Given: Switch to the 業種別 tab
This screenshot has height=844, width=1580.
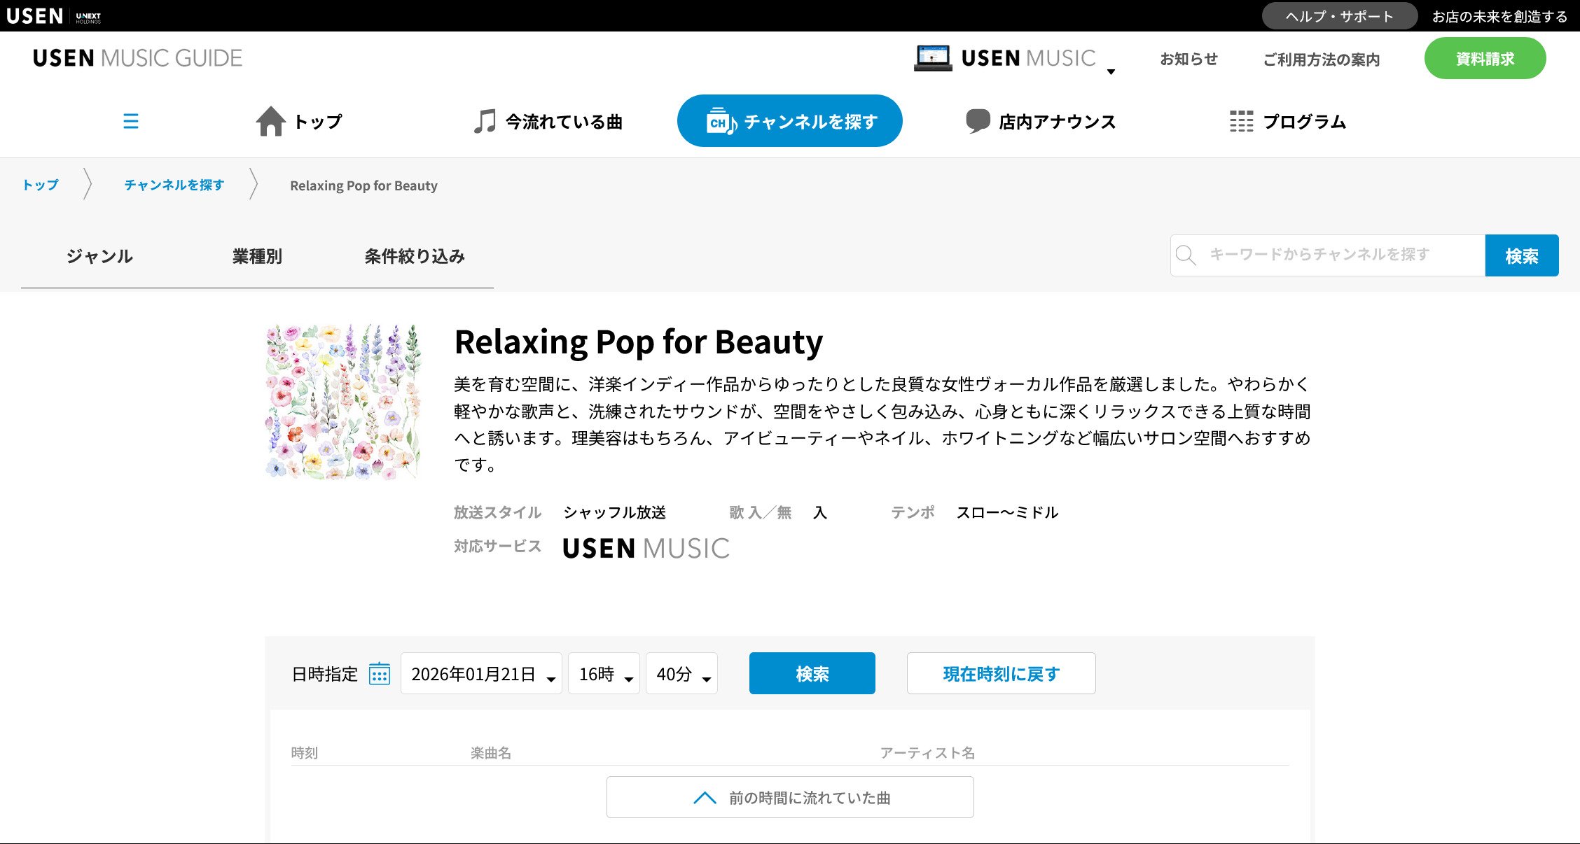Looking at the screenshot, I should point(257,256).
